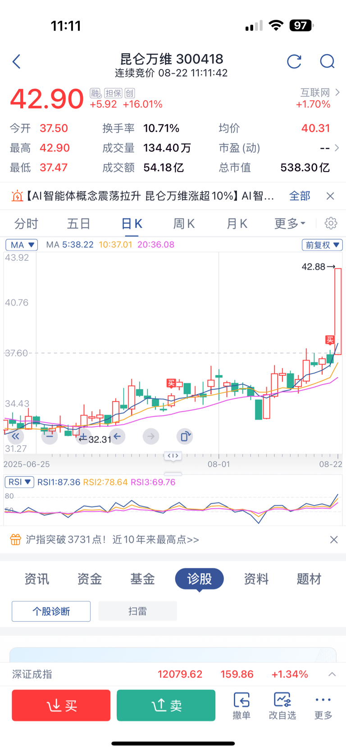
Task: Open the 互联网 sector chevron
Action: click(337, 92)
